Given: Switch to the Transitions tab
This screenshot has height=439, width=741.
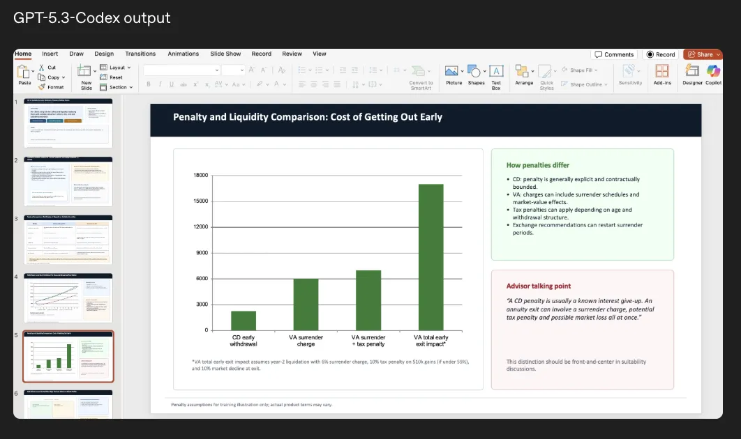Looking at the screenshot, I should pyautogui.click(x=140, y=54).
